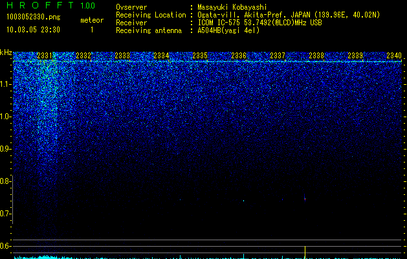Click the 2331 time marker

(x=45, y=55)
